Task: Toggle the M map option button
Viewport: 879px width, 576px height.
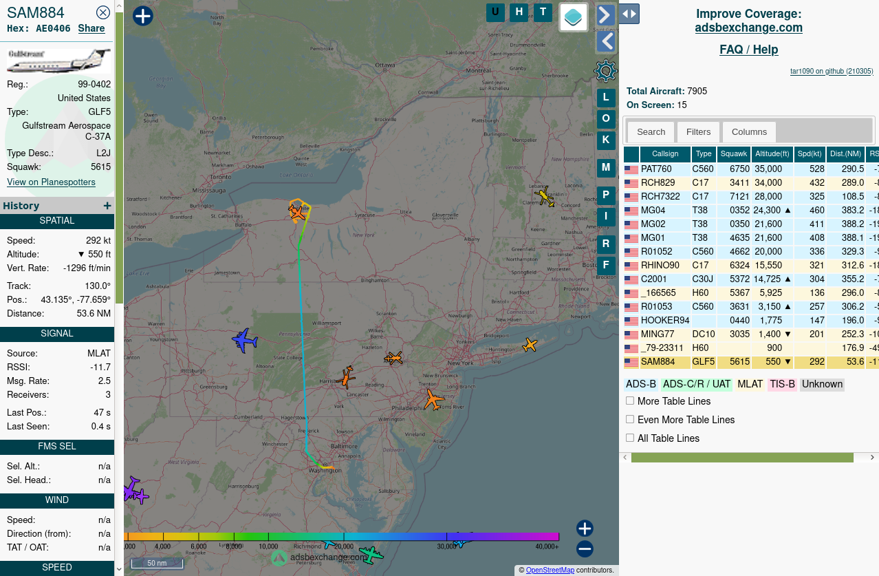Action: [606, 167]
